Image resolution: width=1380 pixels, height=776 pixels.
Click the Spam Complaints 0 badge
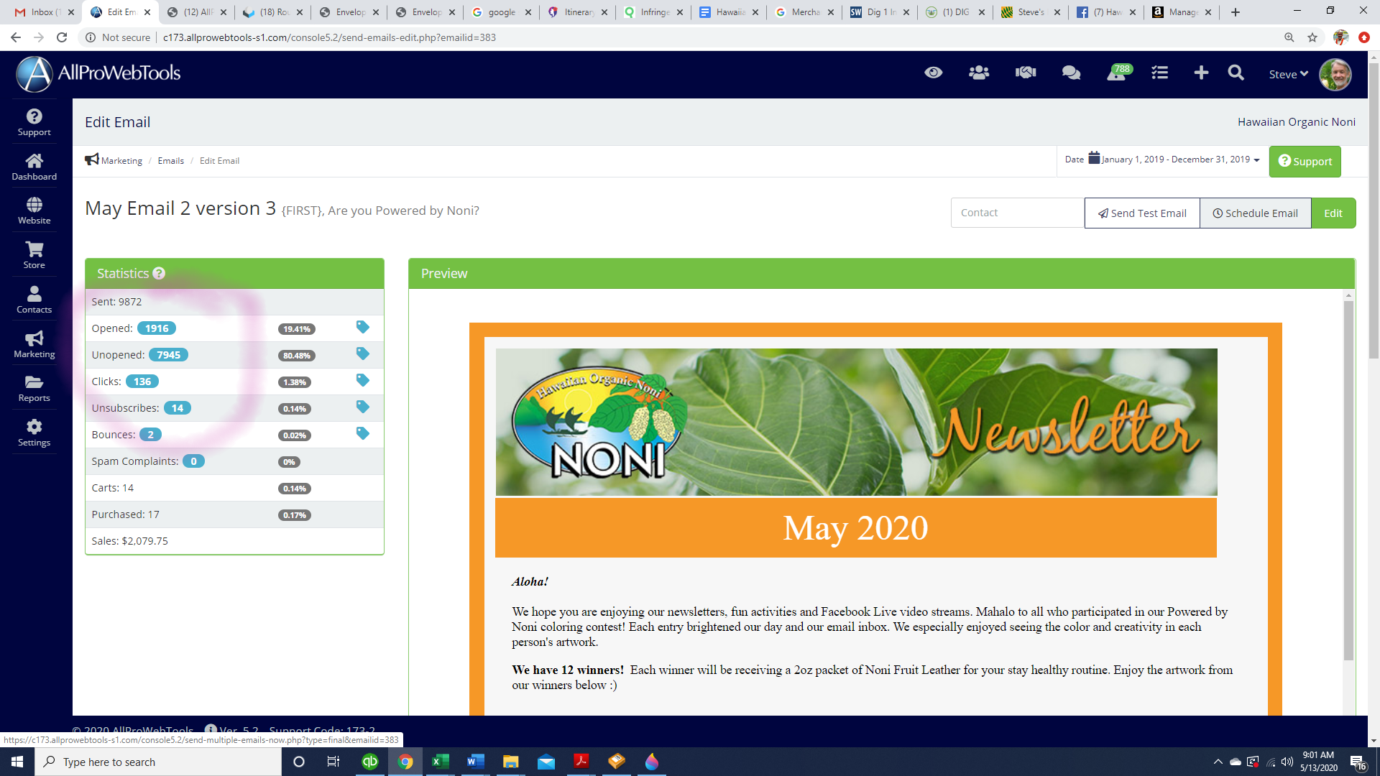pos(193,461)
